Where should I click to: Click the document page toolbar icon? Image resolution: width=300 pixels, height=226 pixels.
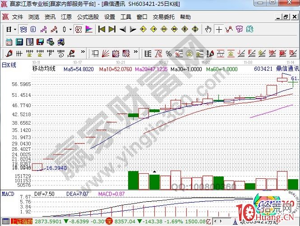[33, 29]
